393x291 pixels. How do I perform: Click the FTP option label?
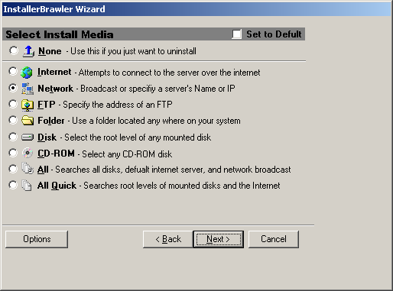pos(47,105)
